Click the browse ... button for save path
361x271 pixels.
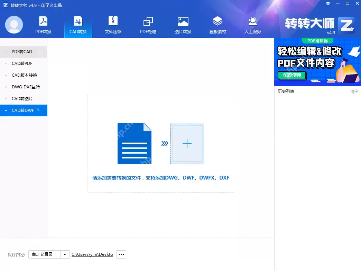point(121,254)
